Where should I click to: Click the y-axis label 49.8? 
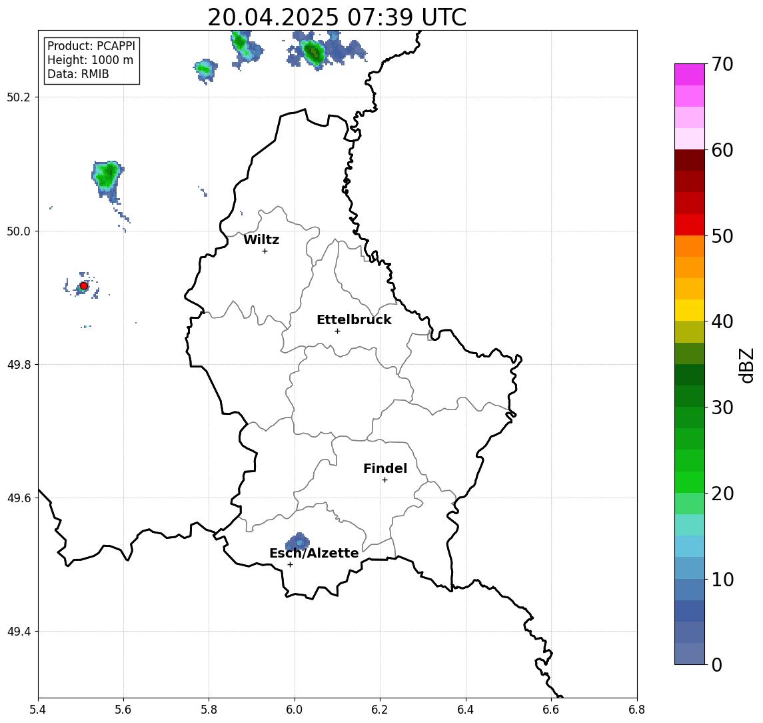tap(19, 364)
